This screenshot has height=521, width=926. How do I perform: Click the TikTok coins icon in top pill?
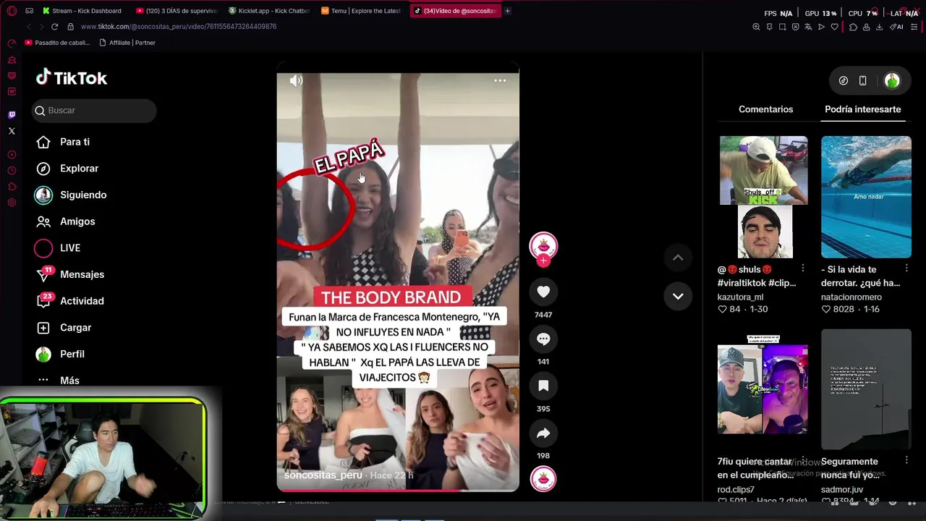844,81
